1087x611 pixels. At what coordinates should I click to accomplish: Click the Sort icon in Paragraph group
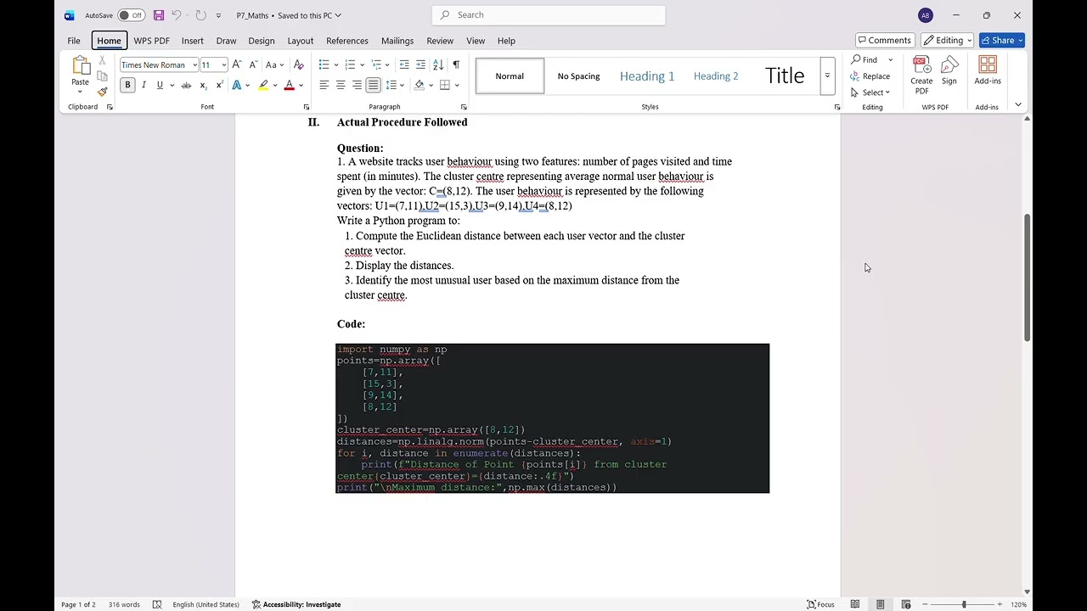(438, 64)
